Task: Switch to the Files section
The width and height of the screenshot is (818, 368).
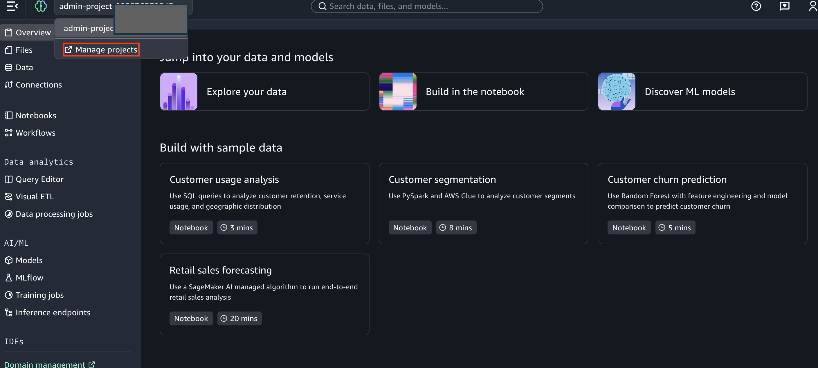Action: click(x=24, y=50)
